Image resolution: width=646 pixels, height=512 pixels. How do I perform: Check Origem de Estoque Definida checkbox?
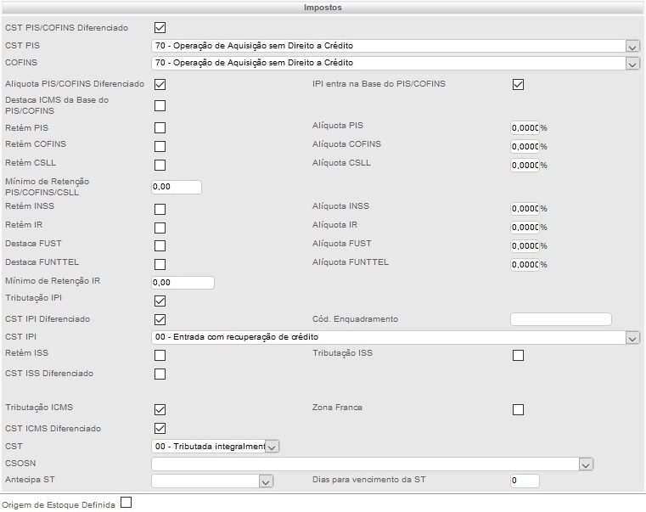(x=126, y=503)
